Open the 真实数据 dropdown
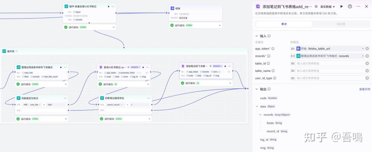Viewport: 372px width, 152px height. click(x=328, y=7)
